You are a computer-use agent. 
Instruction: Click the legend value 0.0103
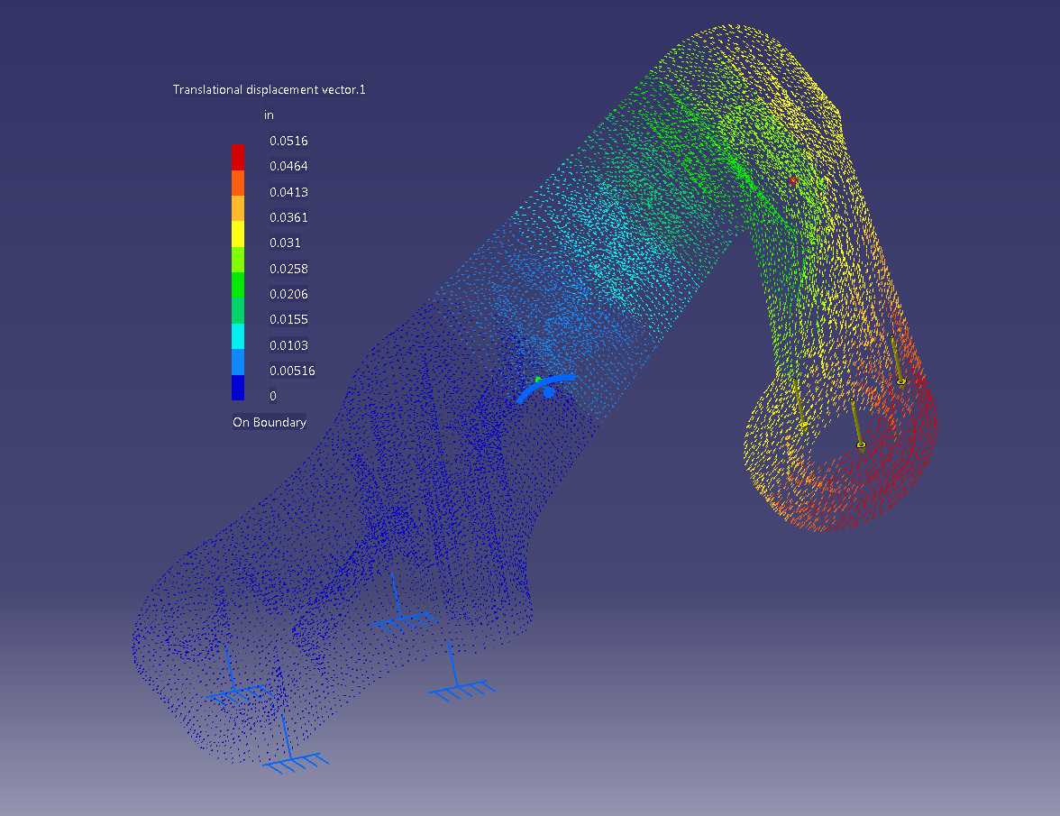[x=288, y=344]
